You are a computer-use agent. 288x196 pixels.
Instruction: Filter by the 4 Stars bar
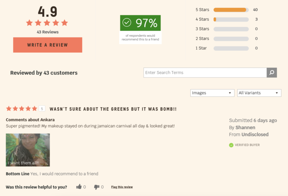pos(231,19)
